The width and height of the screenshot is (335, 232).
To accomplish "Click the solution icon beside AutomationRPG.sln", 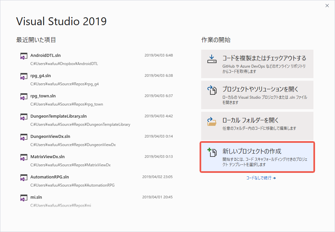I will coord(24,178).
